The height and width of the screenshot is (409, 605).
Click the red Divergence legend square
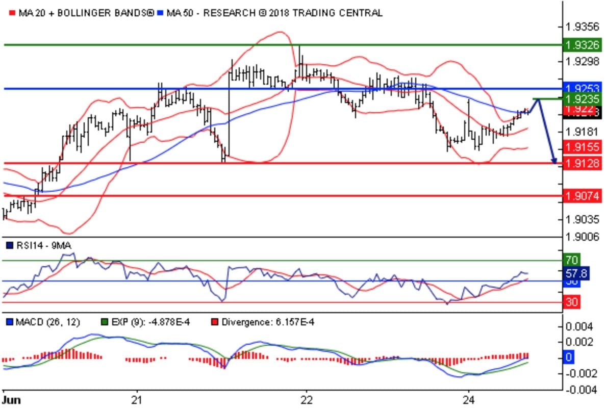(214, 322)
